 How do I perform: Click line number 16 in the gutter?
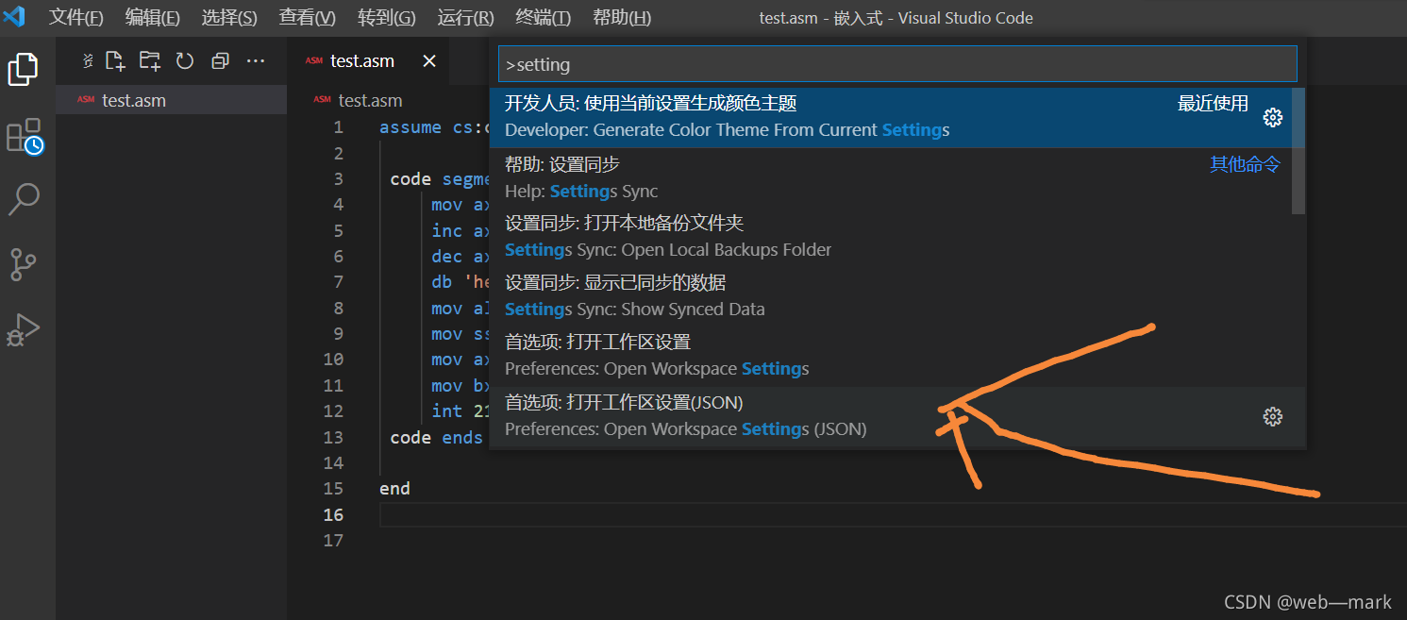332,514
